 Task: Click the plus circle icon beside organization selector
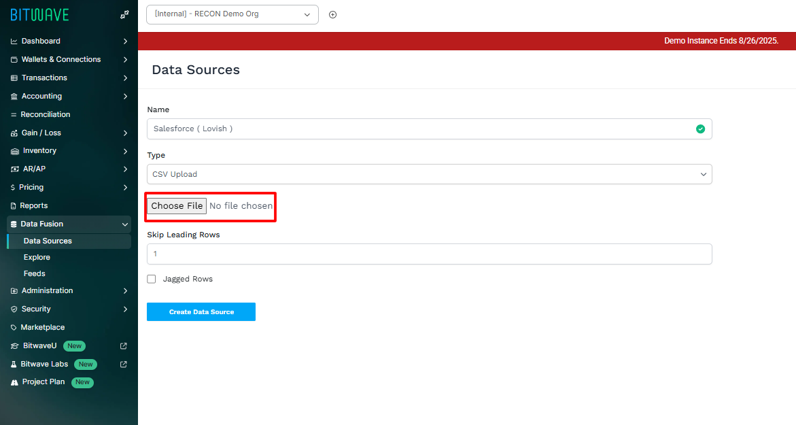[x=332, y=15]
